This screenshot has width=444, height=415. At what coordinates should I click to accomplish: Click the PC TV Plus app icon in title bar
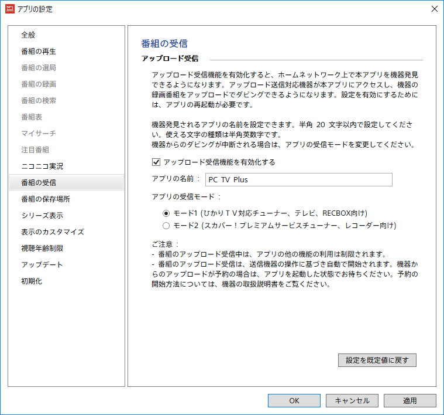pos(9,9)
